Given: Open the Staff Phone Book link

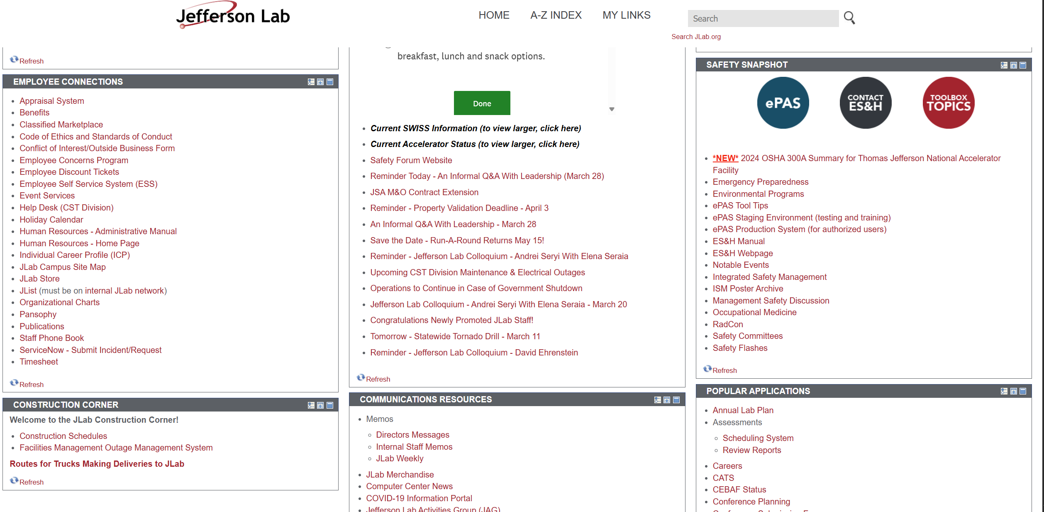Looking at the screenshot, I should [52, 338].
